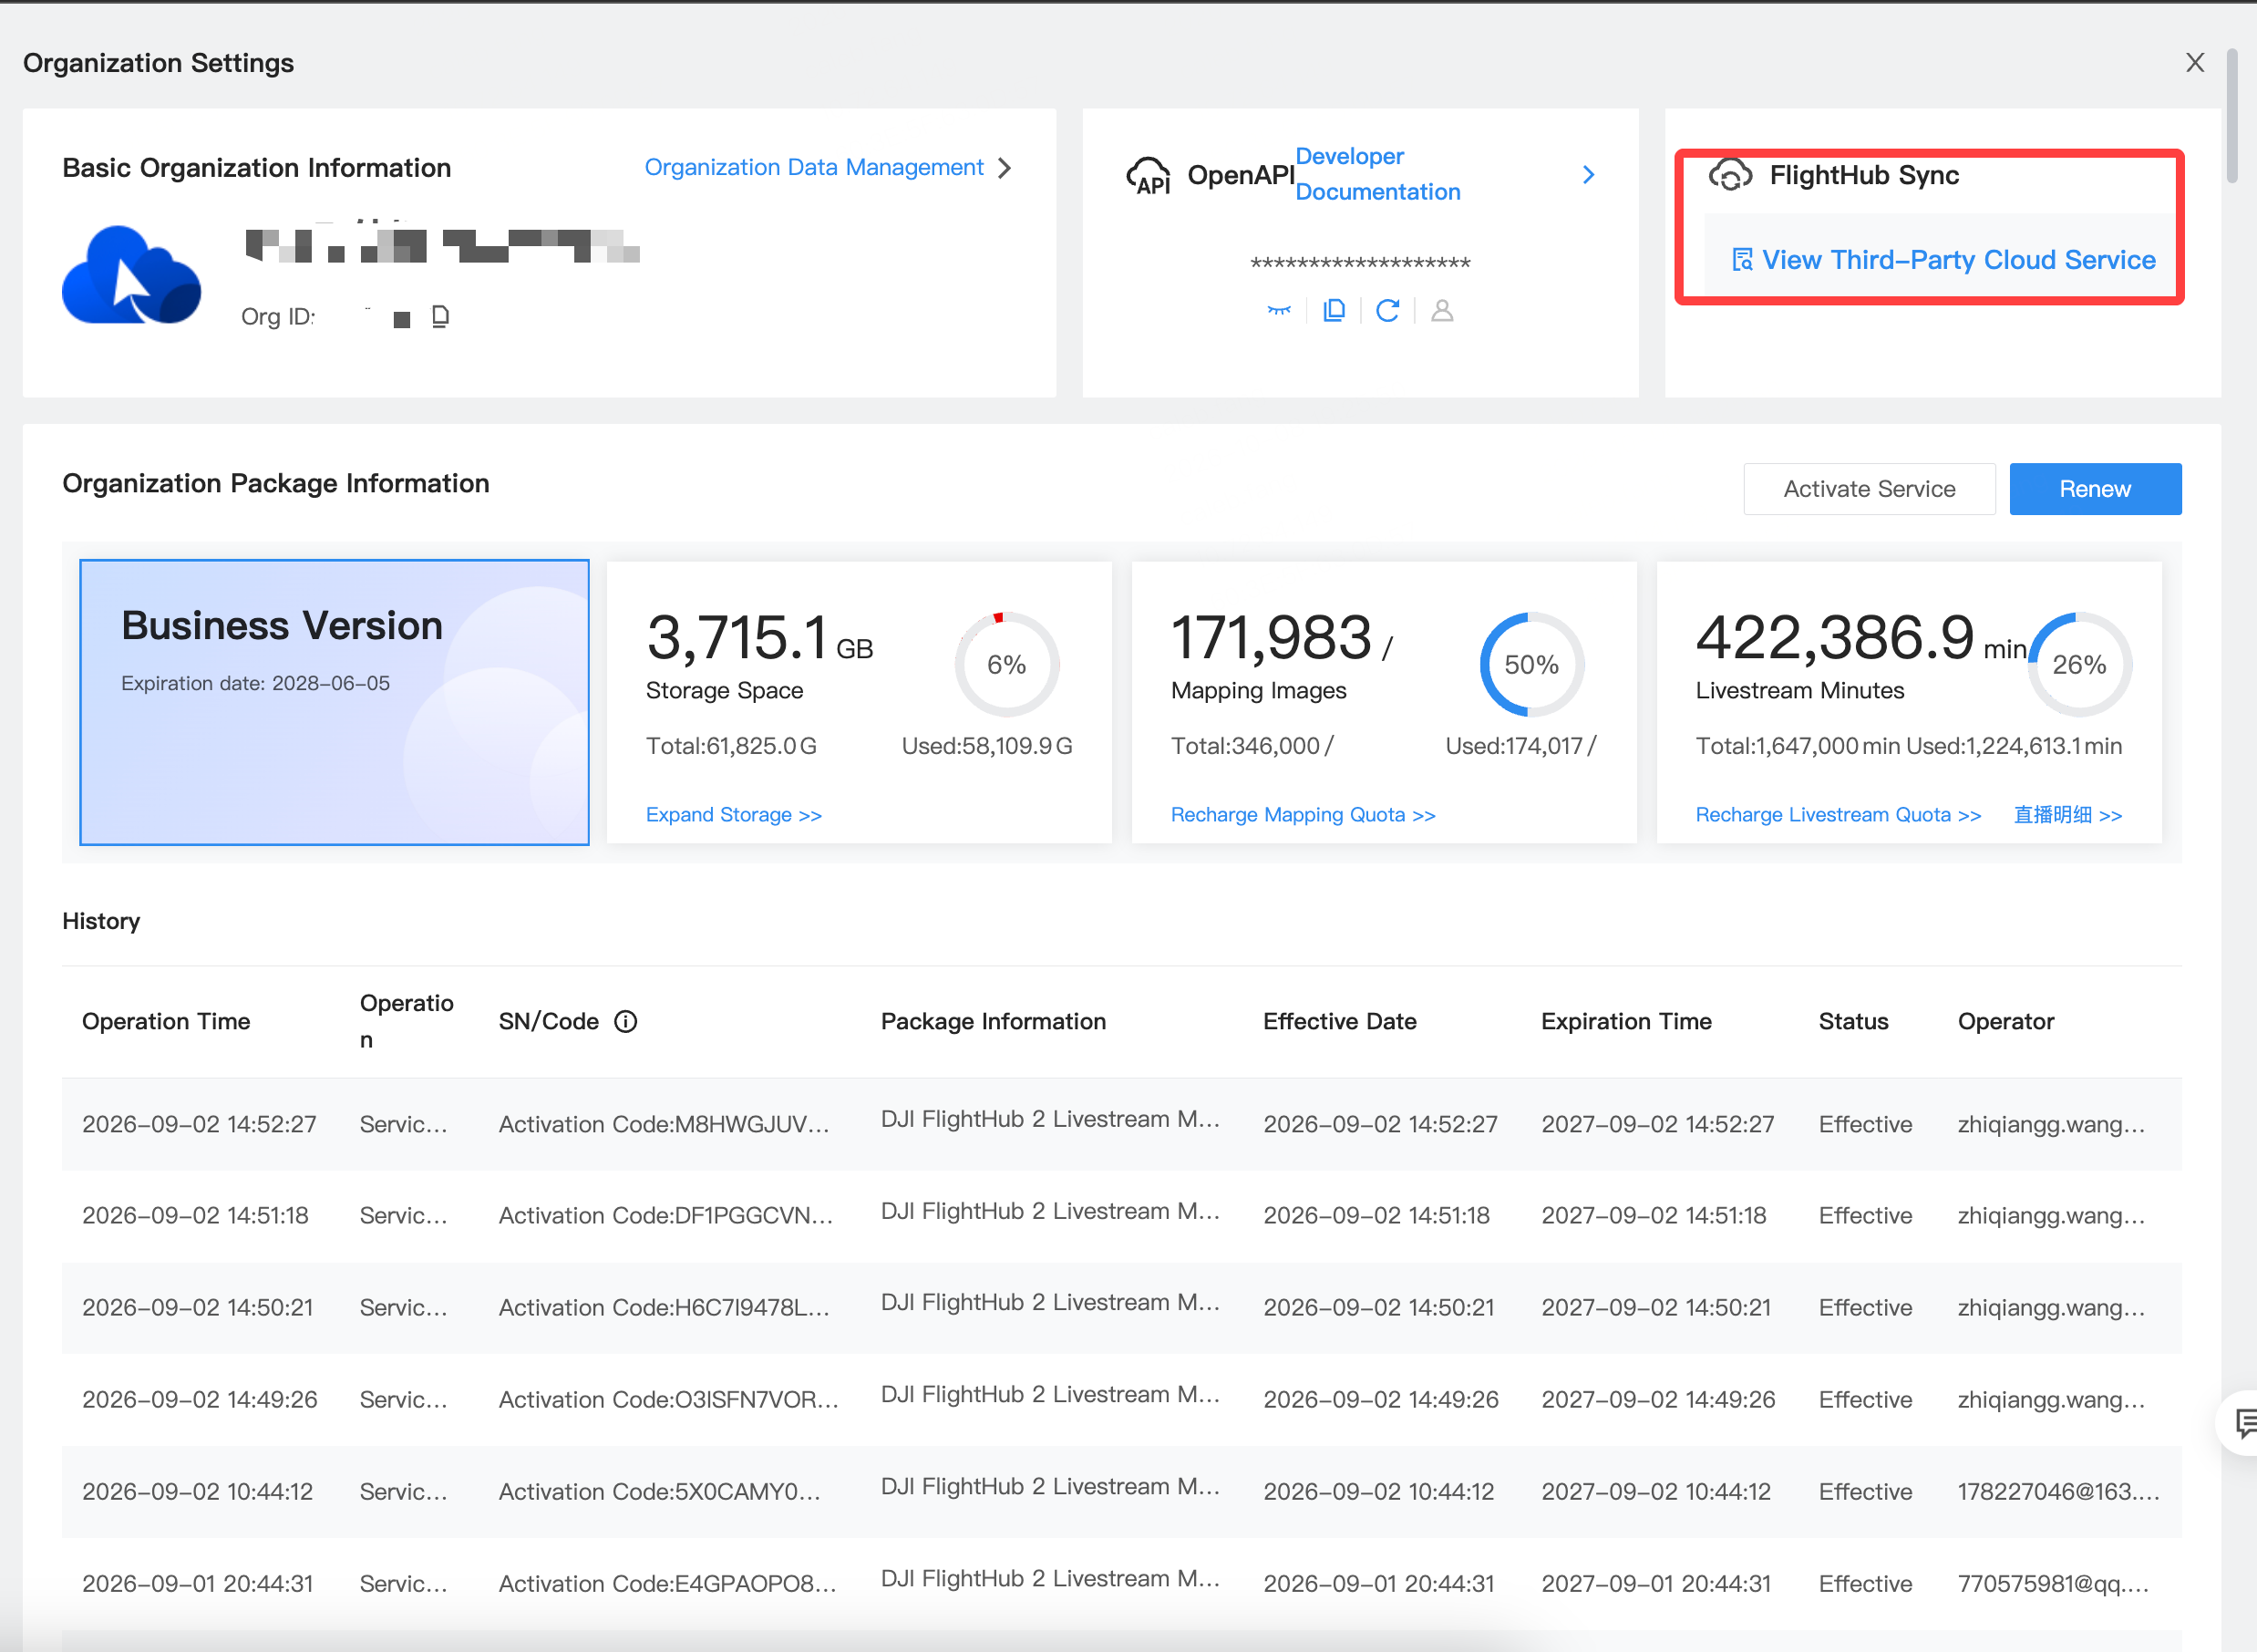2257x1652 pixels.
Task: Click operator 770575981@qq cell
Action: [x=2053, y=1584]
